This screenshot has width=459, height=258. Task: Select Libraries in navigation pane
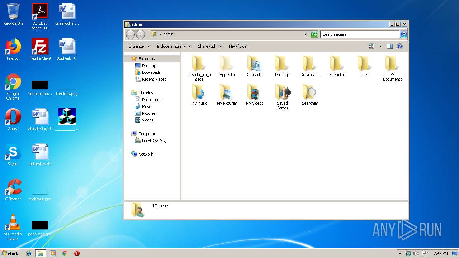(x=146, y=93)
